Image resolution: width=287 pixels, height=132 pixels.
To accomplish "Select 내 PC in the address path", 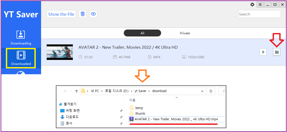I will click(94, 91).
